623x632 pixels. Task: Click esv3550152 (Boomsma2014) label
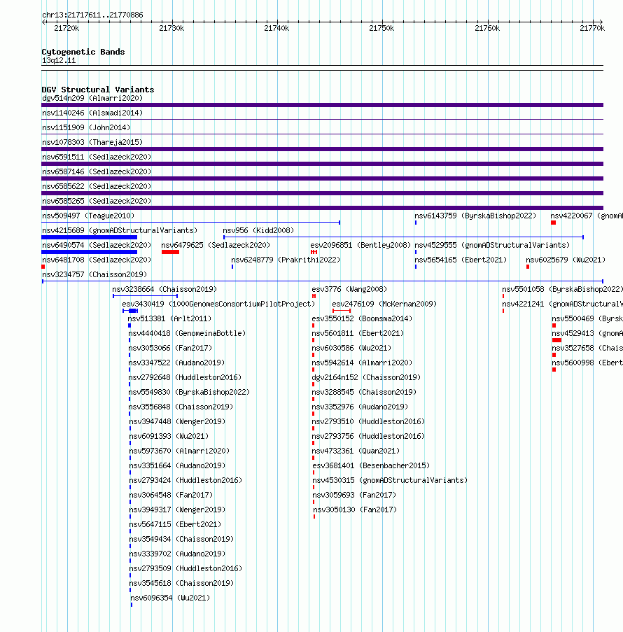(362, 319)
